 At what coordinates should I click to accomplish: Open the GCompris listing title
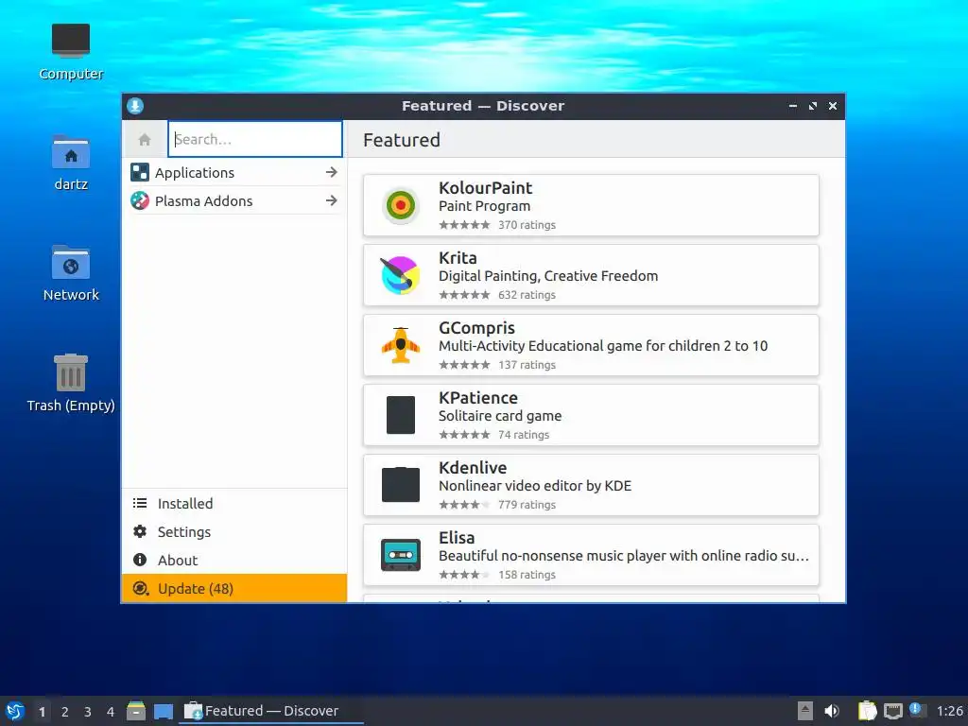[476, 328]
